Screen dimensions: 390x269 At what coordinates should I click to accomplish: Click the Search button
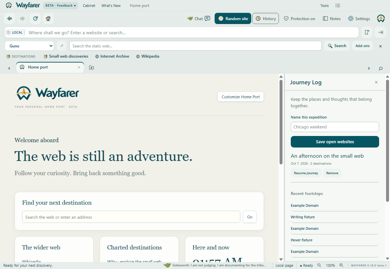click(337, 46)
